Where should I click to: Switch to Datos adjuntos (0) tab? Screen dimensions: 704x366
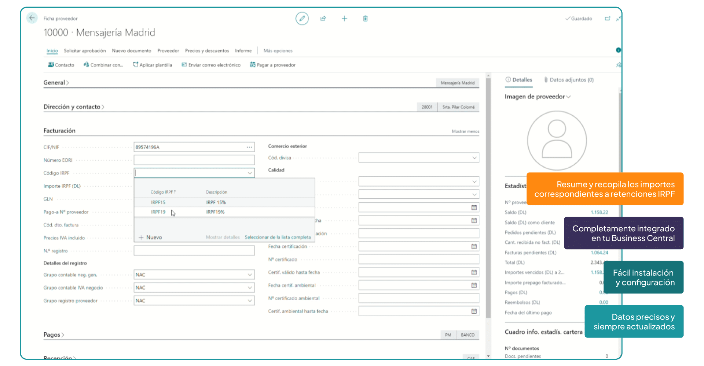[x=569, y=80]
